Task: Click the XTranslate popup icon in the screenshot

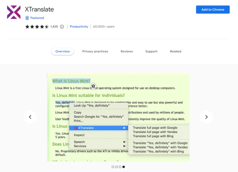Action: click(x=93, y=86)
